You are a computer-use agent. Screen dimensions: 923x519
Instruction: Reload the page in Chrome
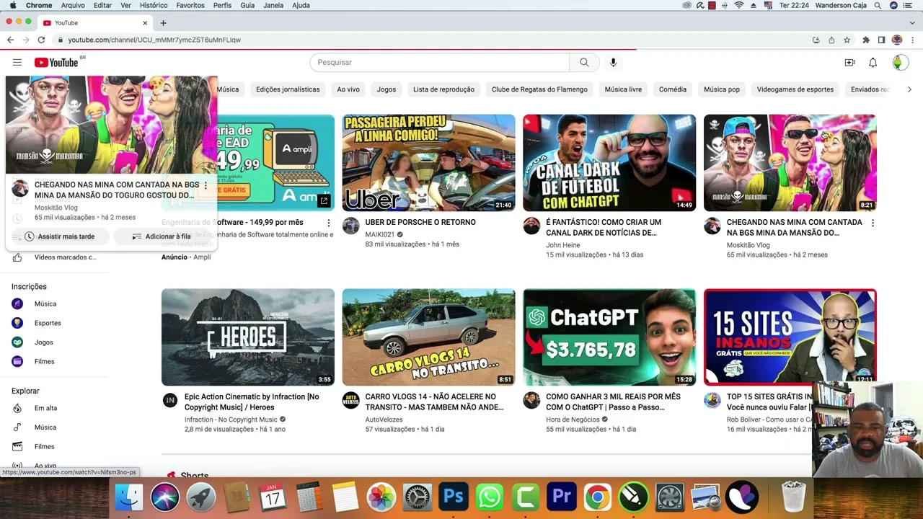pyautogui.click(x=41, y=40)
